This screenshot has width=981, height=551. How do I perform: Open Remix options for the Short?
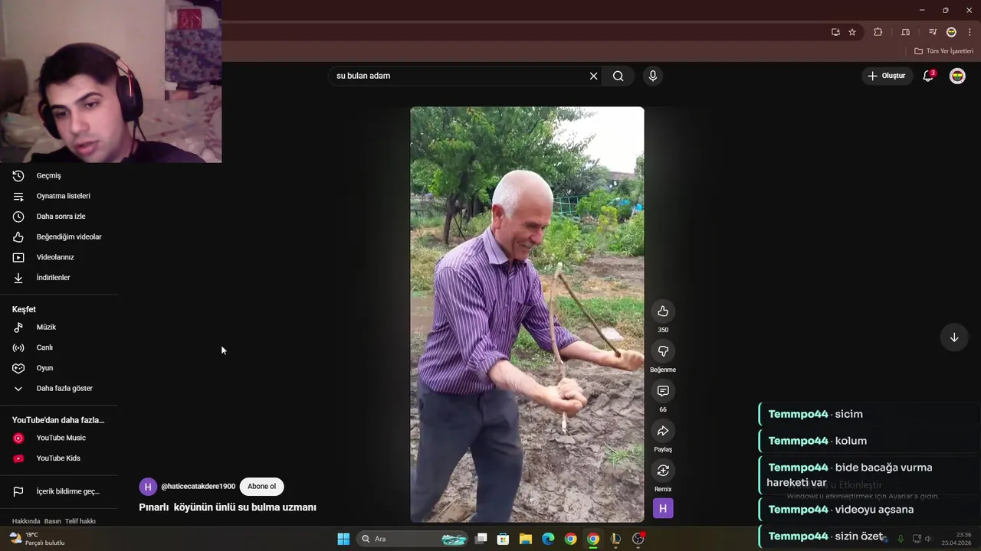coord(663,471)
